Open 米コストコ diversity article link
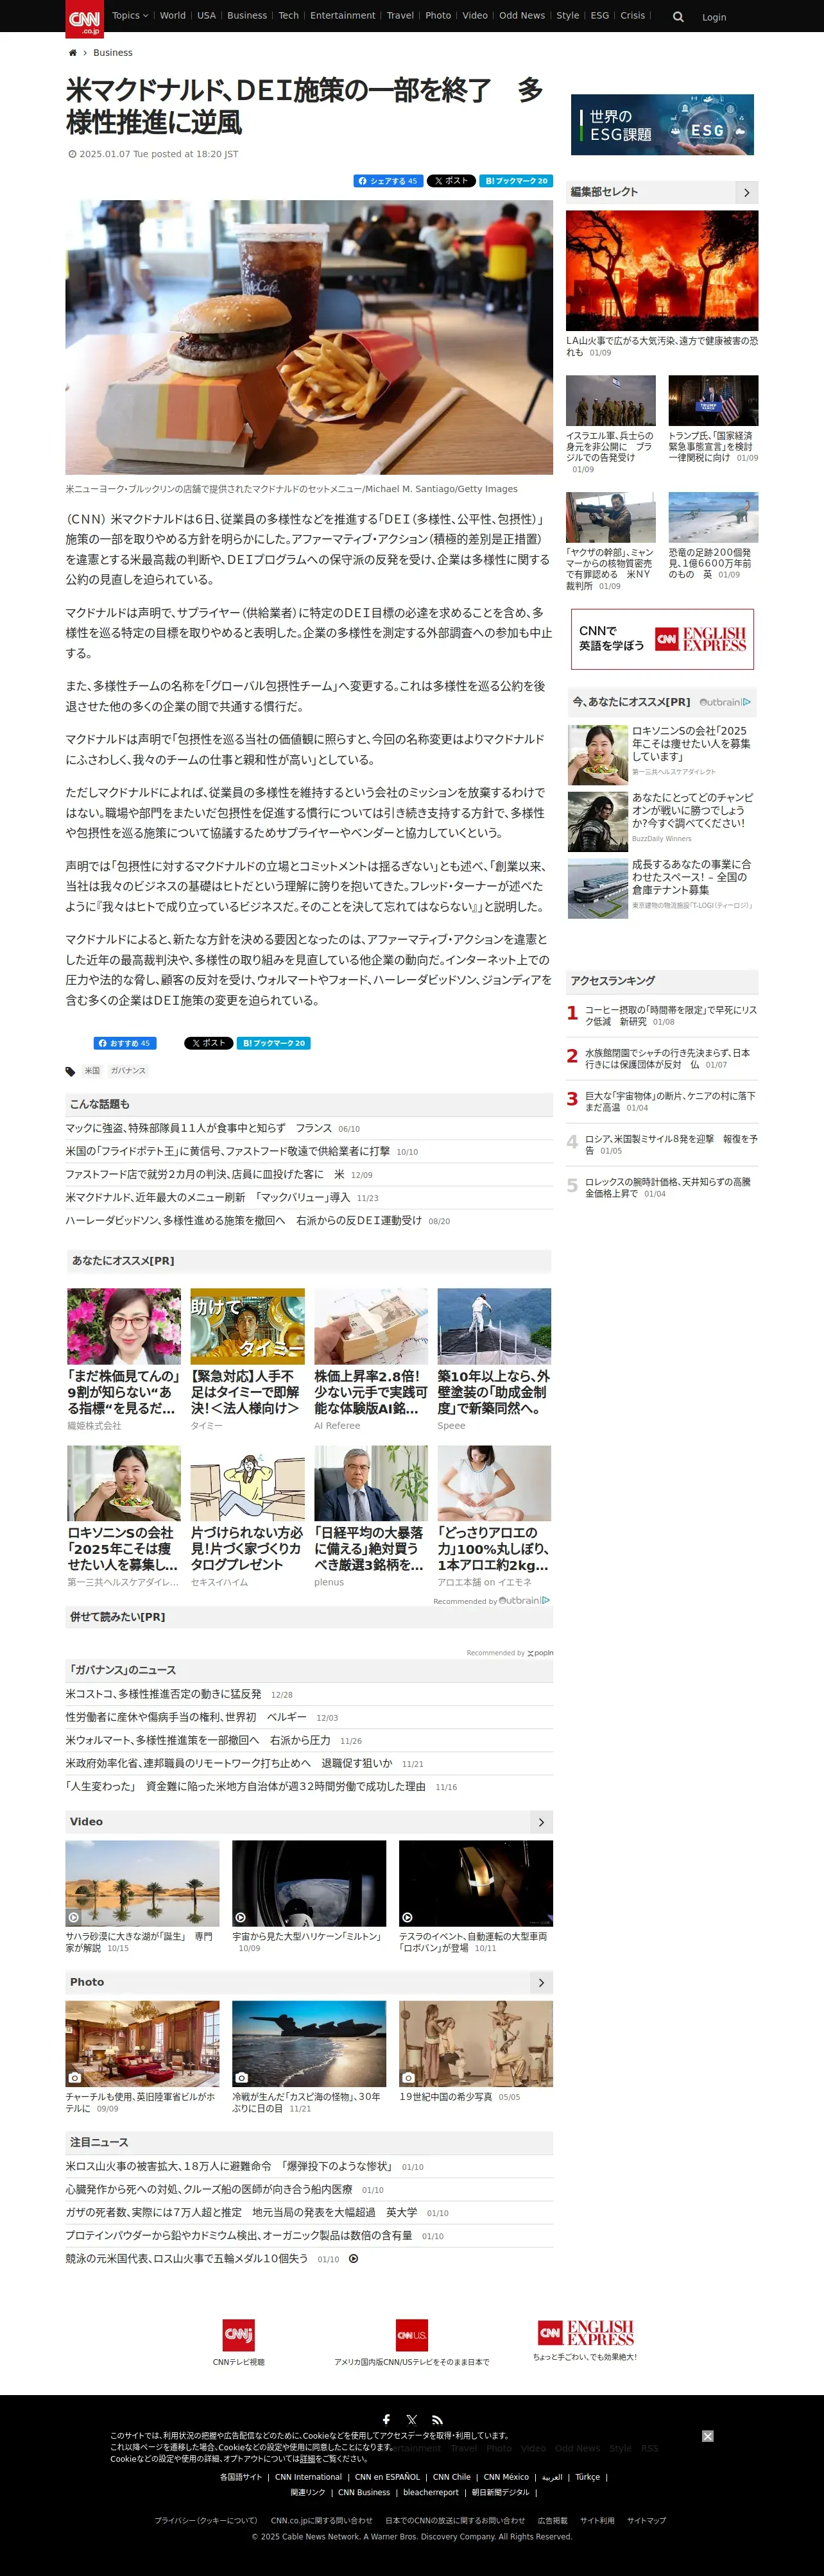This screenshot has width=824, height=2576. coord(163,1694)
